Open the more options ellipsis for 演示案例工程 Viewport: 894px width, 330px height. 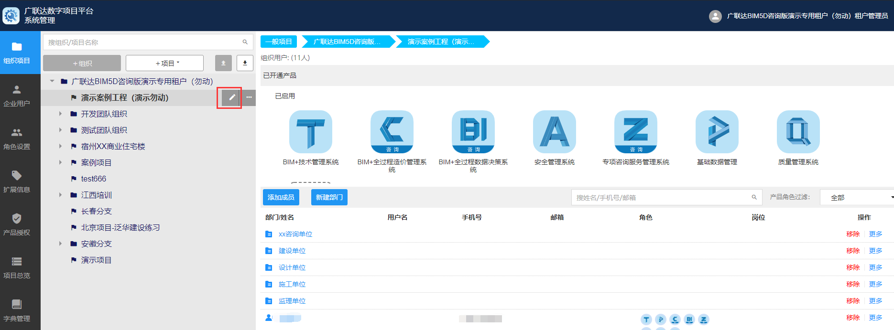pyautogui.click(x=249, y=97)
